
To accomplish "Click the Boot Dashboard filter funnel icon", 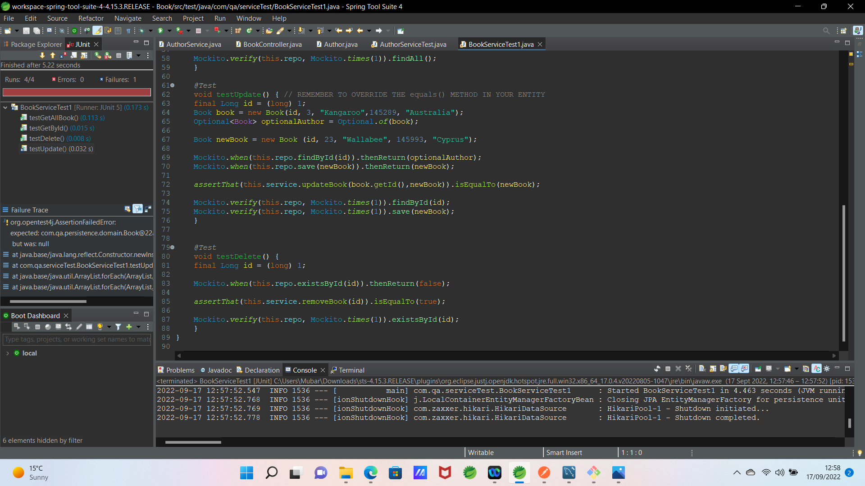I will pos(118,327).
